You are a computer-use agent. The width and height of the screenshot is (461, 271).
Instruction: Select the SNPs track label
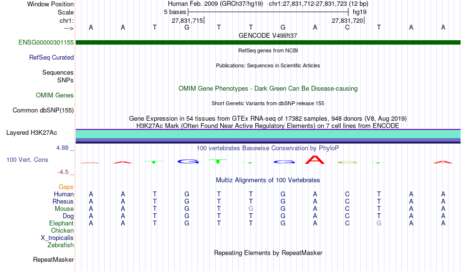click(66, 80)
